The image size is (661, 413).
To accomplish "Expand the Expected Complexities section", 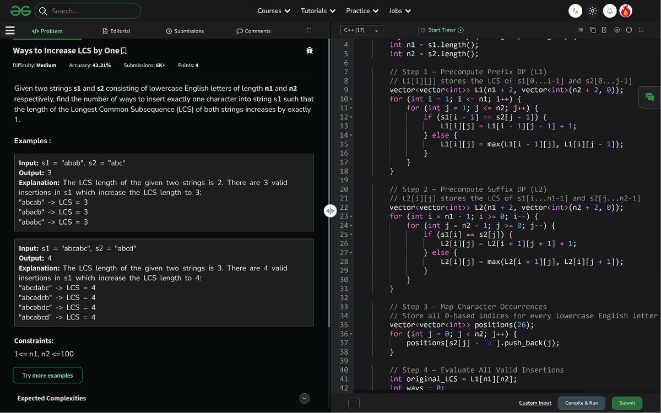I will pyautogui.click(x=305, y=398).
